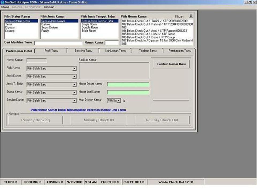Select room 108 in room list
The height and width of the screenshot is (192, 257).
pos(157,43)
